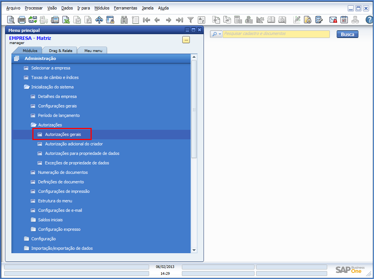374x279 pixels.
Task: Expand the Saldos iniciais folder
Action: pyautogui.click(x=33, y=220)
